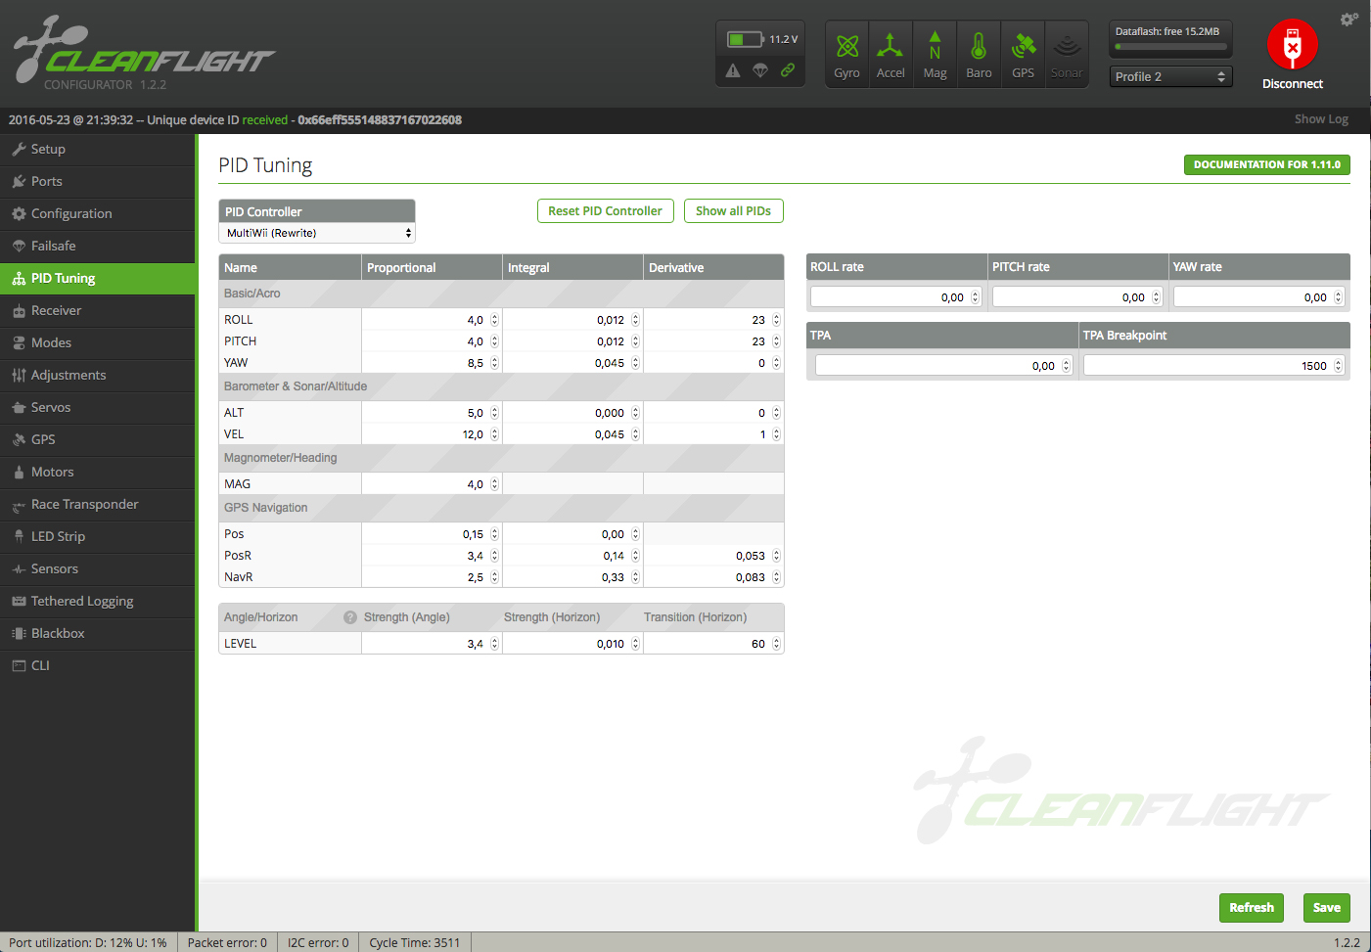Click the Modes sidebar icon
This screenshot has height=952, width=1371.
click(19, 342)
